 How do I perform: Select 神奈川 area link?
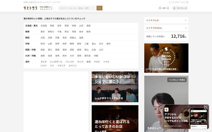[51, 32]
